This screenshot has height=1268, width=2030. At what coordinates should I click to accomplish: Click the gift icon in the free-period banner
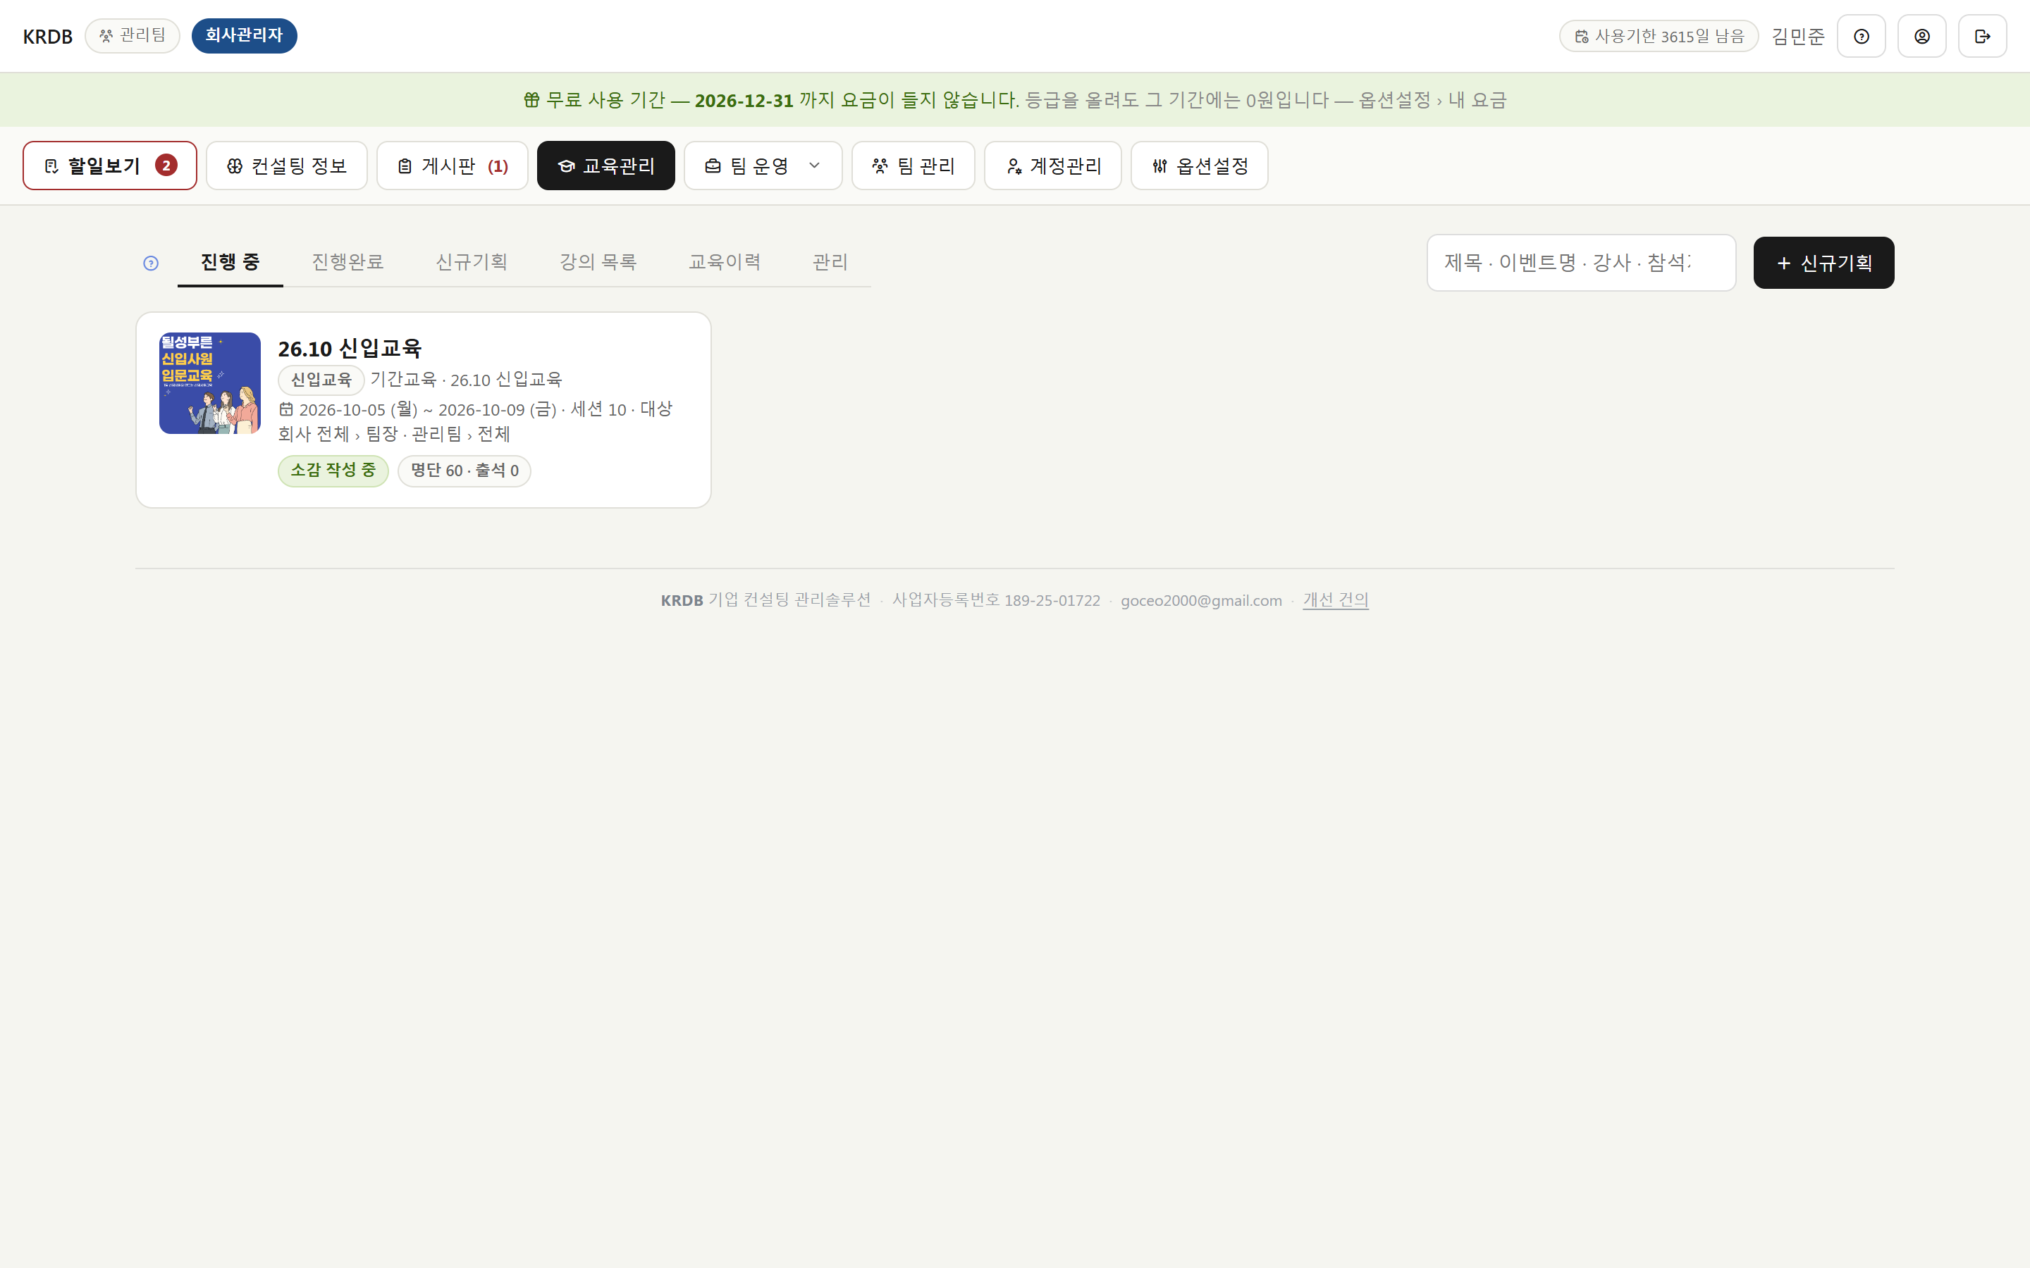click(x=531, y=100)
